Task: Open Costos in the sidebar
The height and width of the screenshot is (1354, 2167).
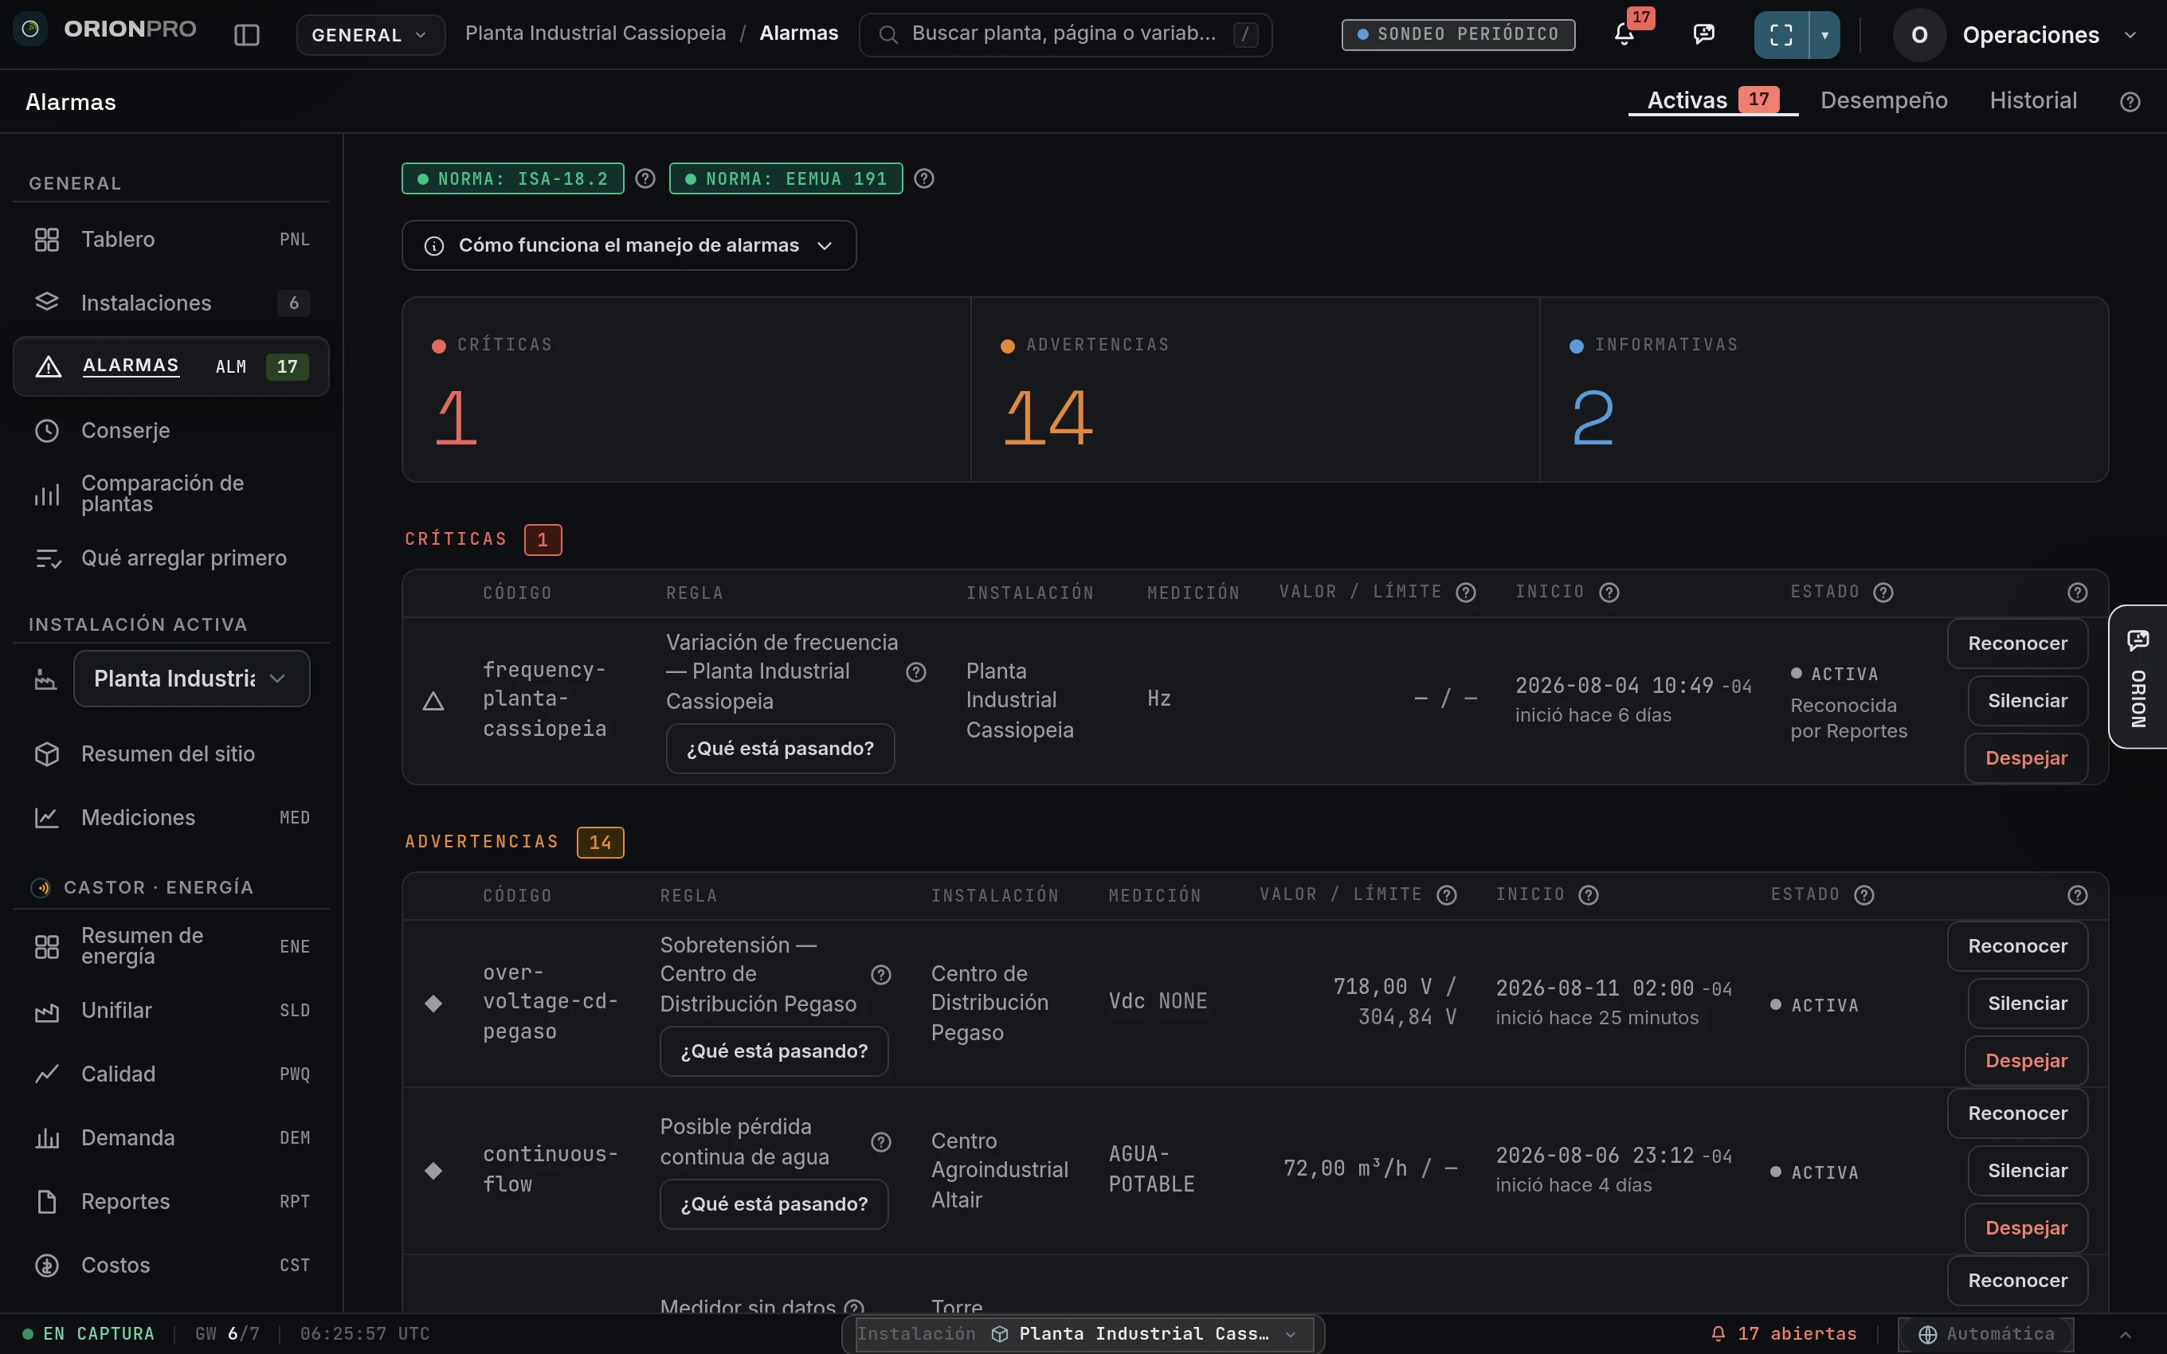Action: [x=171, y=1265]
